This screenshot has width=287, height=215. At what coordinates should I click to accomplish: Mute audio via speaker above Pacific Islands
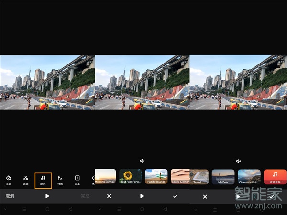coord(142,161)
